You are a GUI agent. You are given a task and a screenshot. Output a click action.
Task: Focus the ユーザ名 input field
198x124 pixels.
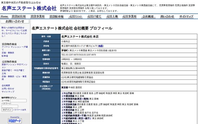[18, 100]
